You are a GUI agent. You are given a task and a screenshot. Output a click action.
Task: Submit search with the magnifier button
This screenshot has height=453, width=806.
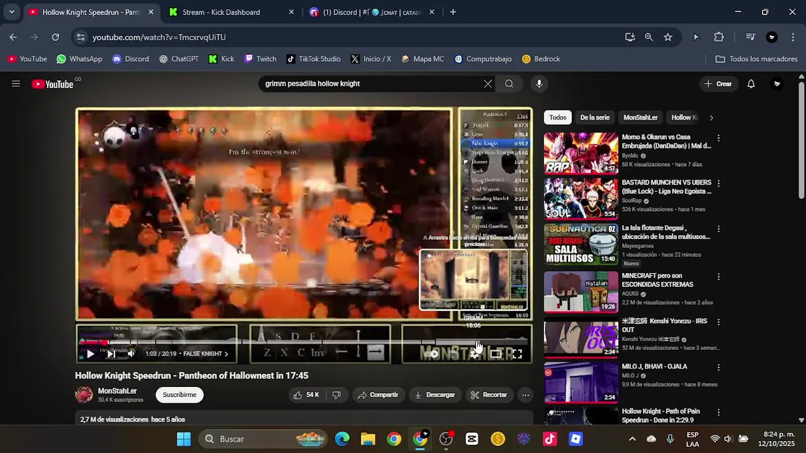pyautogui.click(x=509, y=84)
